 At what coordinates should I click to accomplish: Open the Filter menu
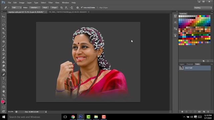pyautogui.click(x=50, y=3)
